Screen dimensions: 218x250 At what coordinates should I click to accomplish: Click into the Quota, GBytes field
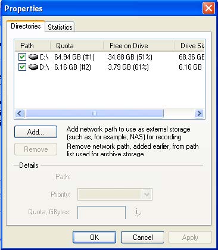101,212
